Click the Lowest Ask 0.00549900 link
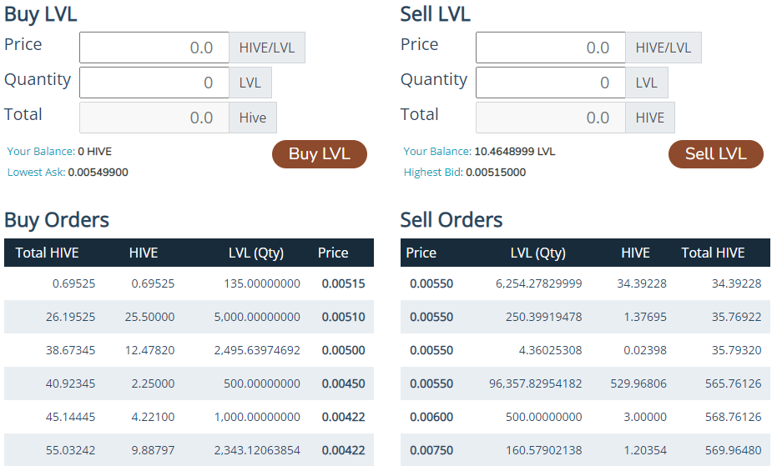782x466 pixels. coord(68,173)
